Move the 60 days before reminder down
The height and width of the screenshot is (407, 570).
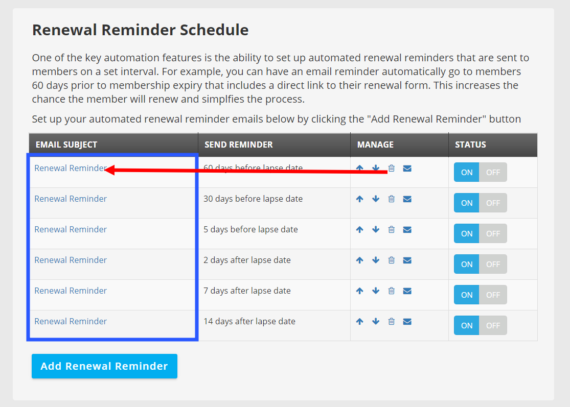pyautogui.click(x=376, y=168)
